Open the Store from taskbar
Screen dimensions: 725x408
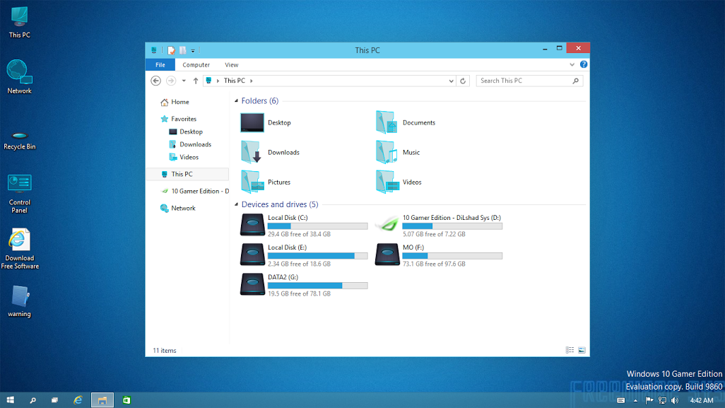(x=126, y=400)
